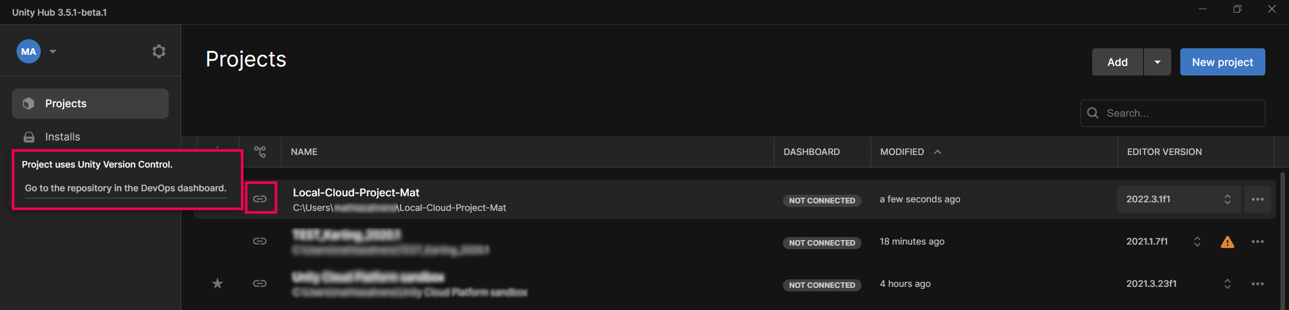Follow the DevOps dashboard repository link
This screenshot has height=310, width=1289.
coord(125,188)
